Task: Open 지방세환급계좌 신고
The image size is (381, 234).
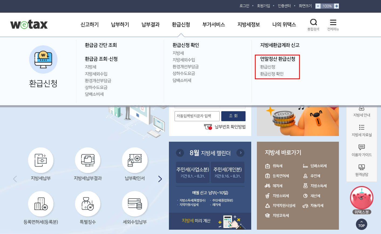Action: (x=280, y=45)
